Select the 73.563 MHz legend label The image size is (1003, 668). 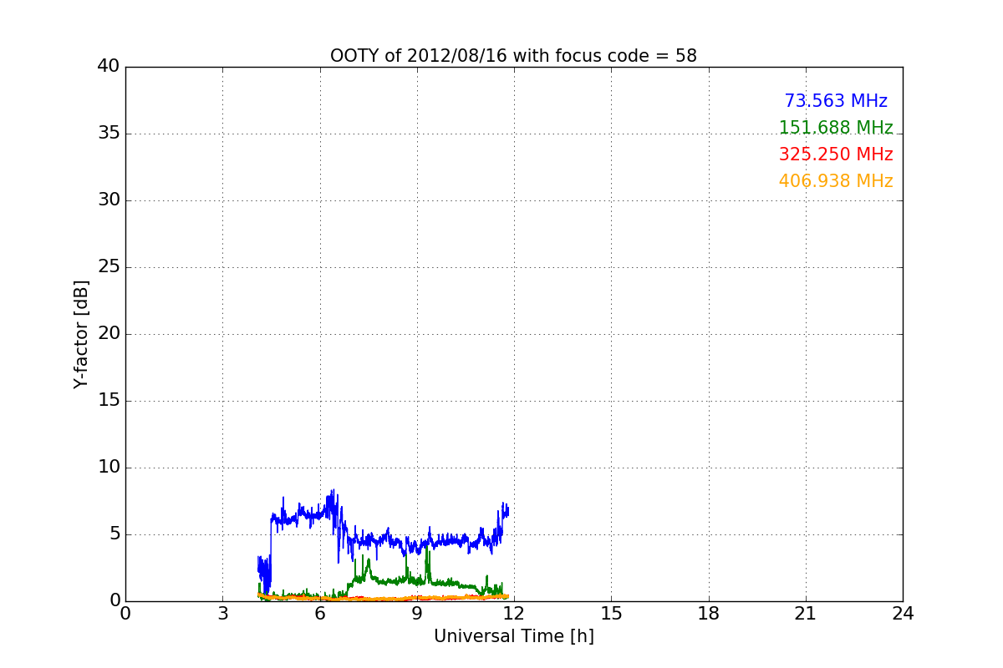click(836, 101)
